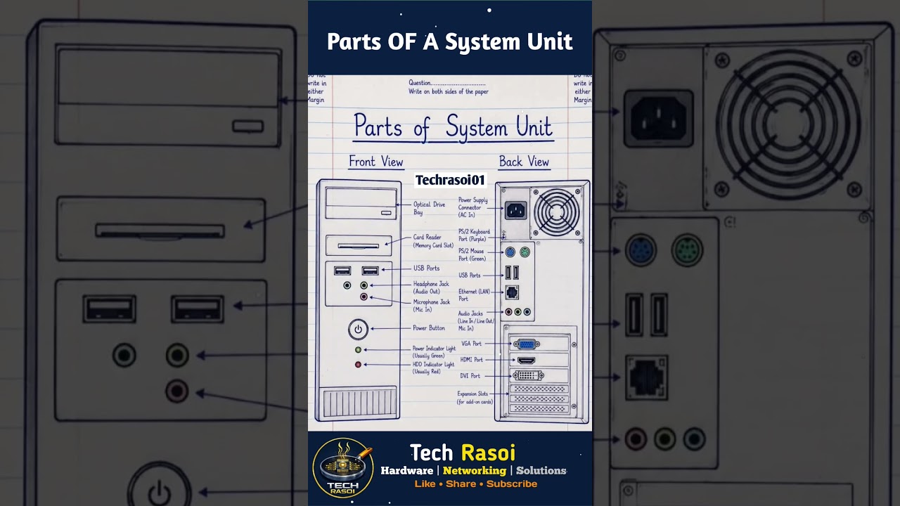The height and width of the screenshot is (506, 900).
Task: Click the 'PS/2 Keyboard Port (Purple)' label
Action: [474, 235]
